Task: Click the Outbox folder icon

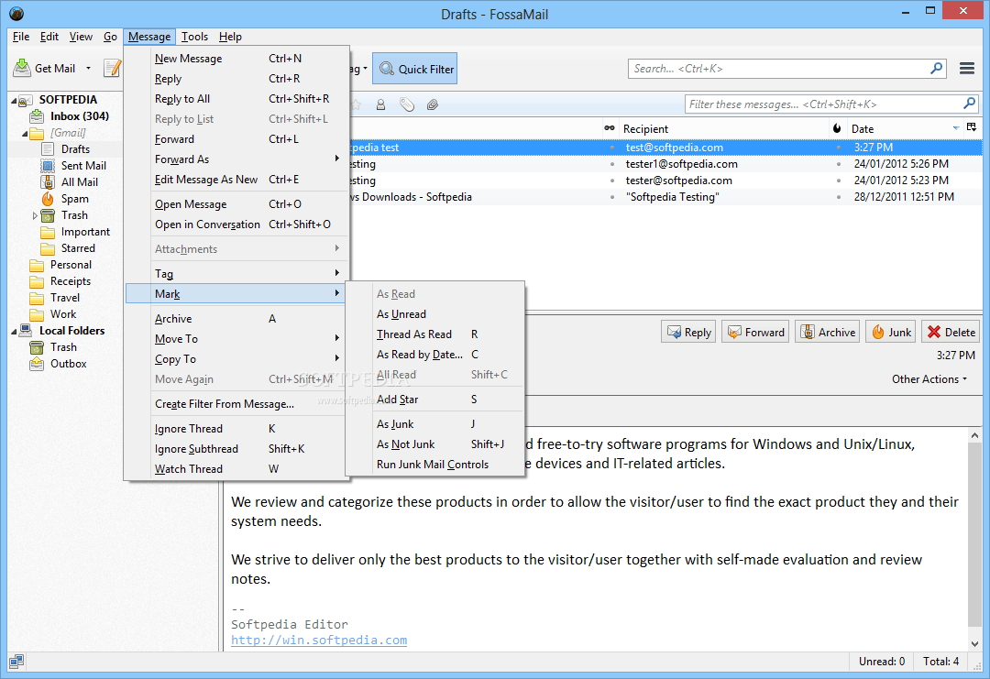Action: click(x=37, y=364)
